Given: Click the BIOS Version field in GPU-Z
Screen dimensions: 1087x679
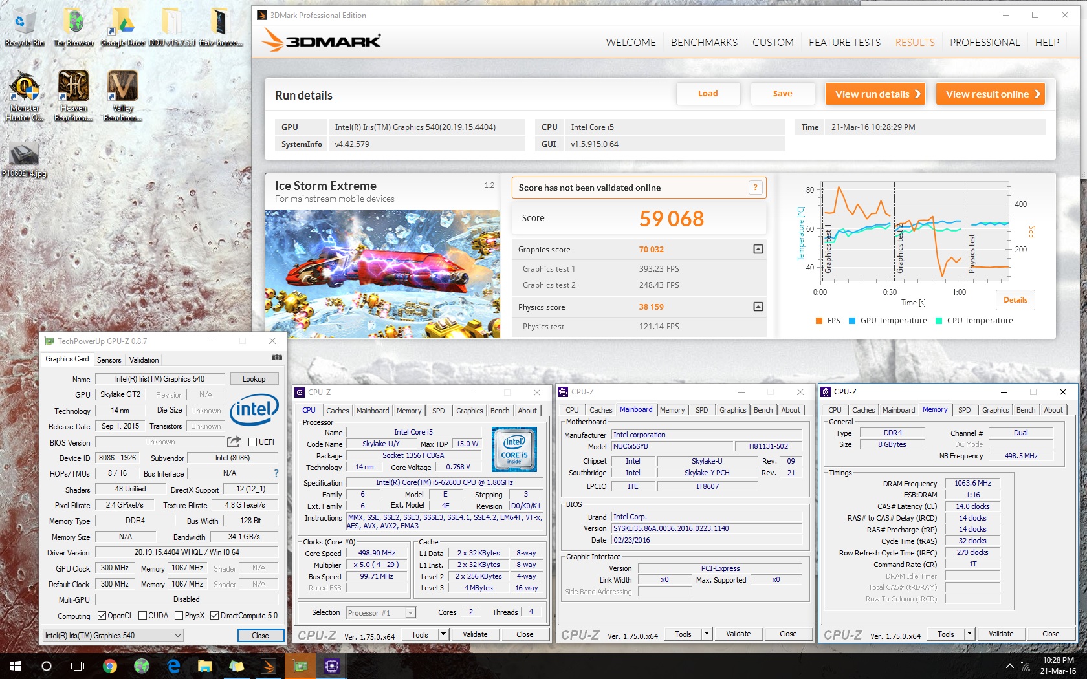Looking at the screenshot, I should (160, 442).
